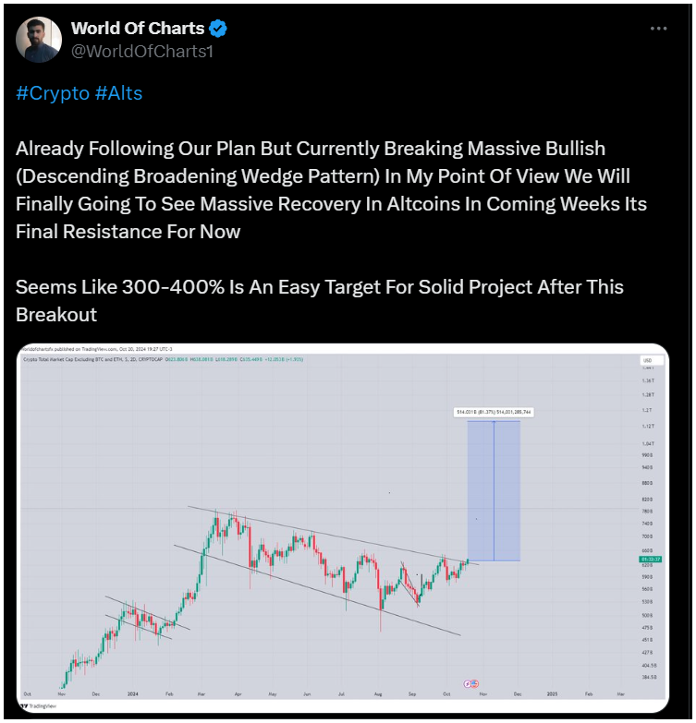The image size is (696, 723).
Task: Select the blue price-range projection box
Action: (494, 491)
